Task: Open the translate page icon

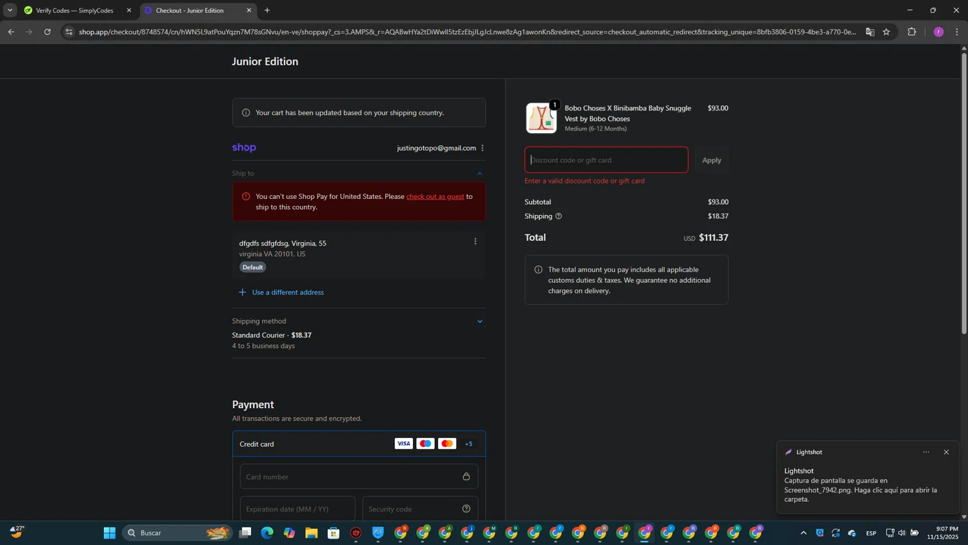Action: tap(870, 32)
